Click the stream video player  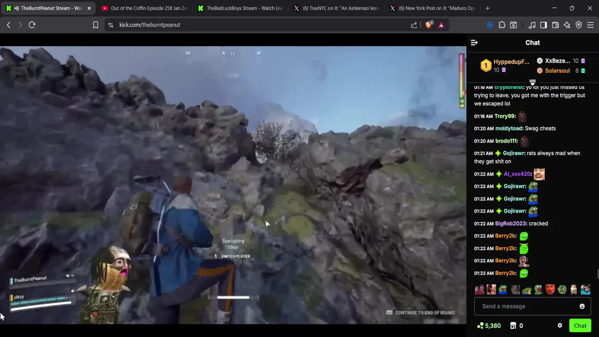coord(233,185)
